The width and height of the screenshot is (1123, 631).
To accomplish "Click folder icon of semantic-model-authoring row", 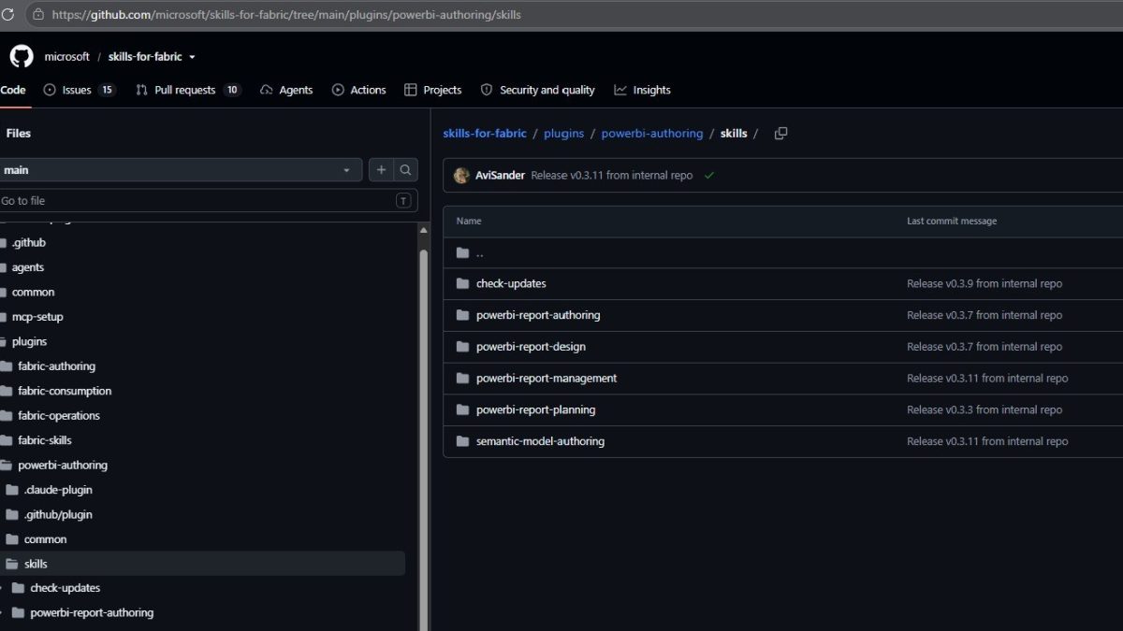I will (x=462, y=441).
